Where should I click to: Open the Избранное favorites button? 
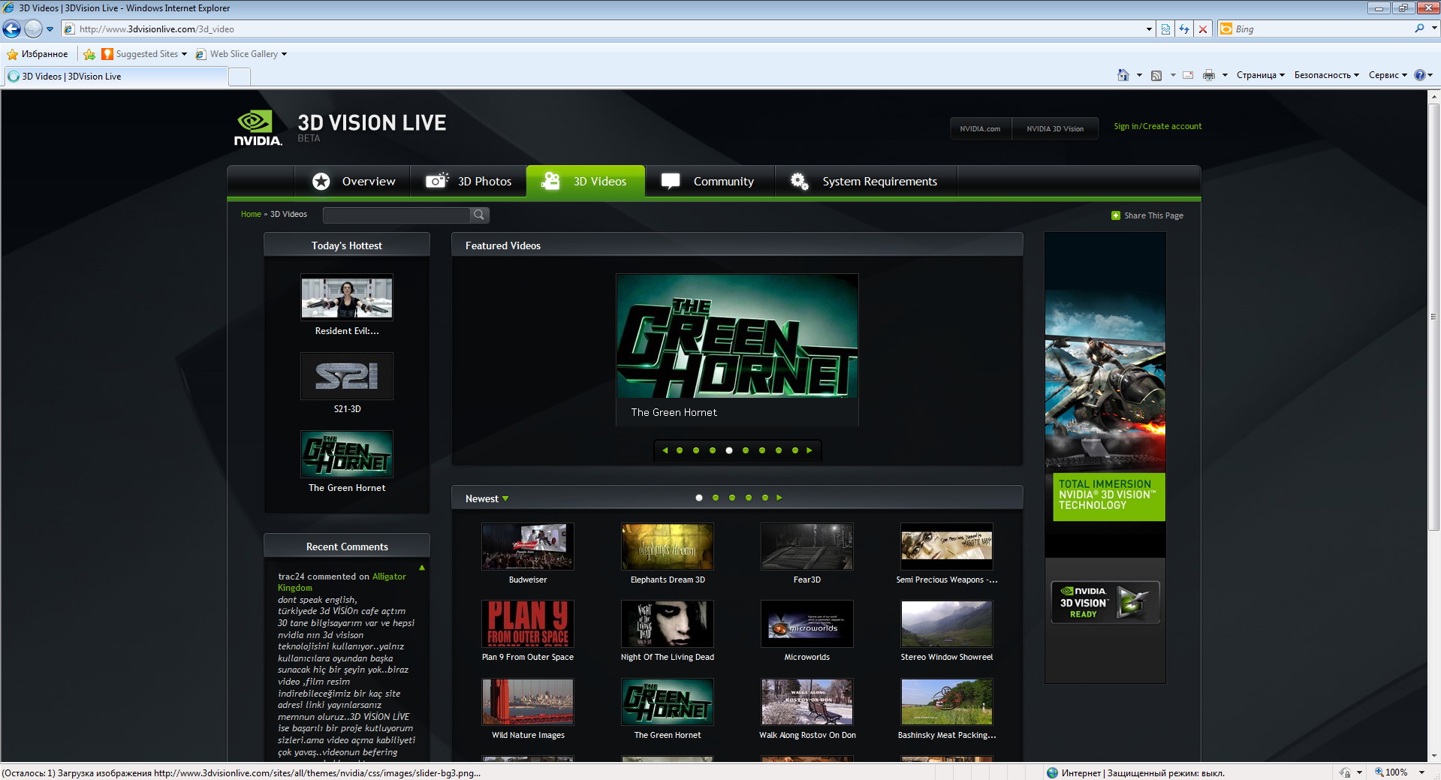coord(37,54)
